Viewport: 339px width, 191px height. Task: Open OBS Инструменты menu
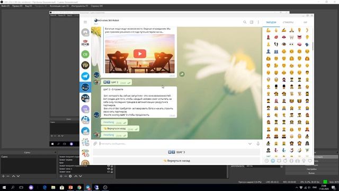pos(79,6)
